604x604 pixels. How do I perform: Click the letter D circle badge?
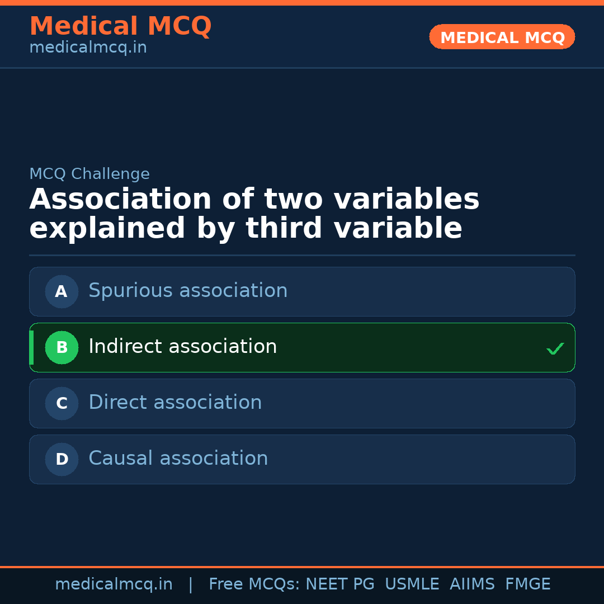coord(62,459)
